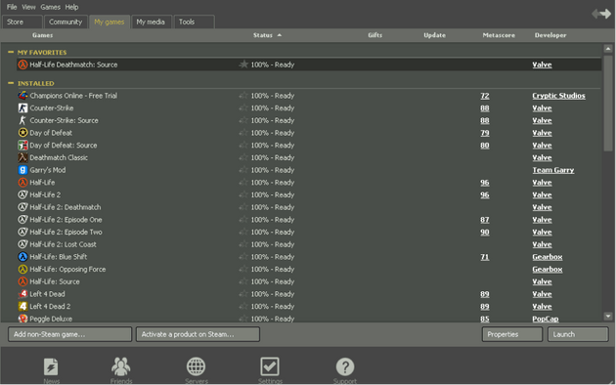Click the Half-Life: Source game icon
The image size is (616, 385).
click(22, 281)
